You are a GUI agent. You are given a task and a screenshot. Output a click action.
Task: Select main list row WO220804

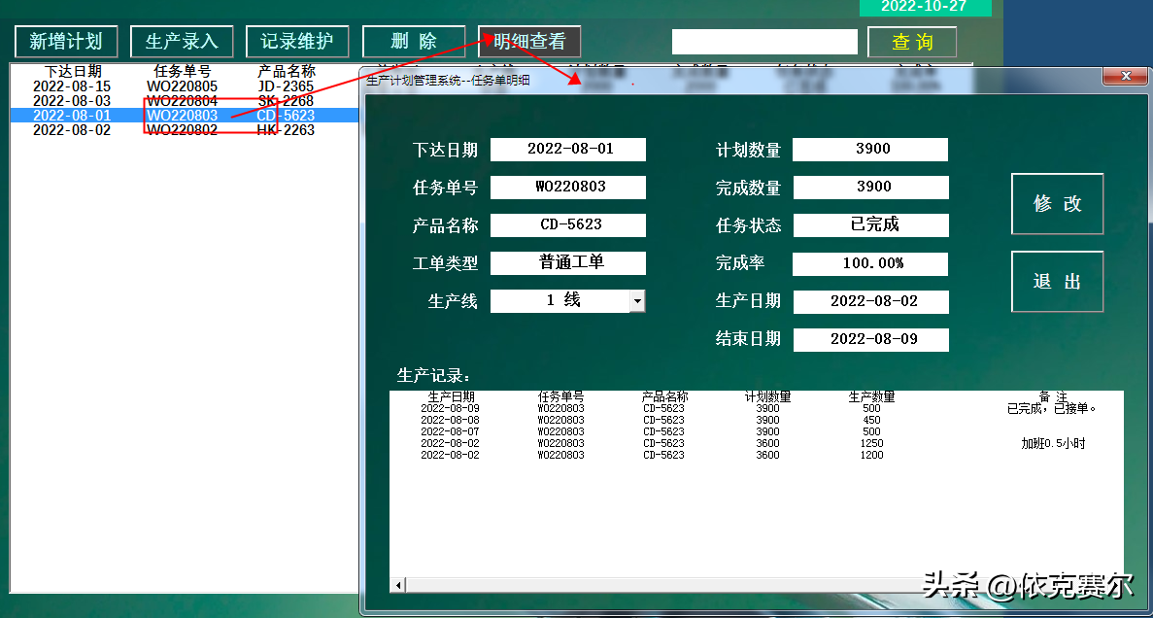pyautogui.click(x=184, y=101)
